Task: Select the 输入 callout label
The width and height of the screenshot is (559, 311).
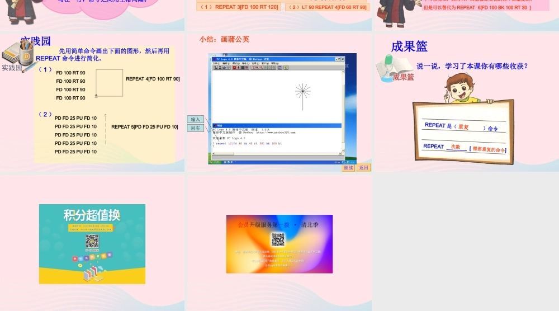Action: click(x=196, y=120)
